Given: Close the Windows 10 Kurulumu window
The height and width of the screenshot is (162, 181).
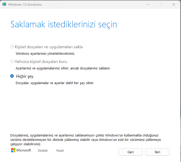Looking at the screenshot, I should click(174, 4).
